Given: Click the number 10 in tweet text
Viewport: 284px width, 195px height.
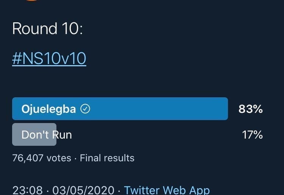Looking at the screenshot, I should [x=69, y=29].
